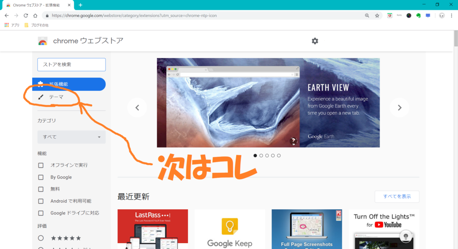The height and width of the screenshot is (249, 458).
Task: Reload the page with the refresh icon
Action: pos(25,16)
